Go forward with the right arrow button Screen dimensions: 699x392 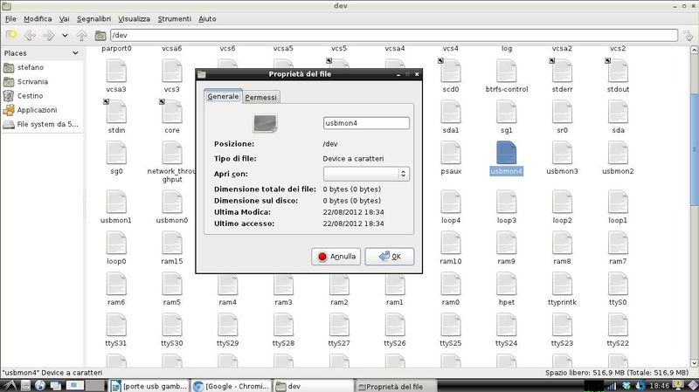pos(48,35)
